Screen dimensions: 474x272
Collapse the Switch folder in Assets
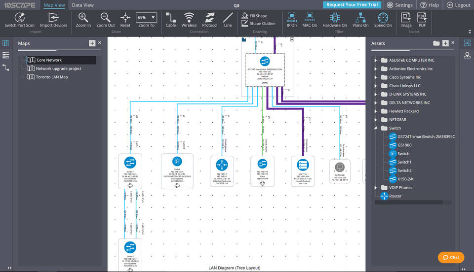coord(376,128)
